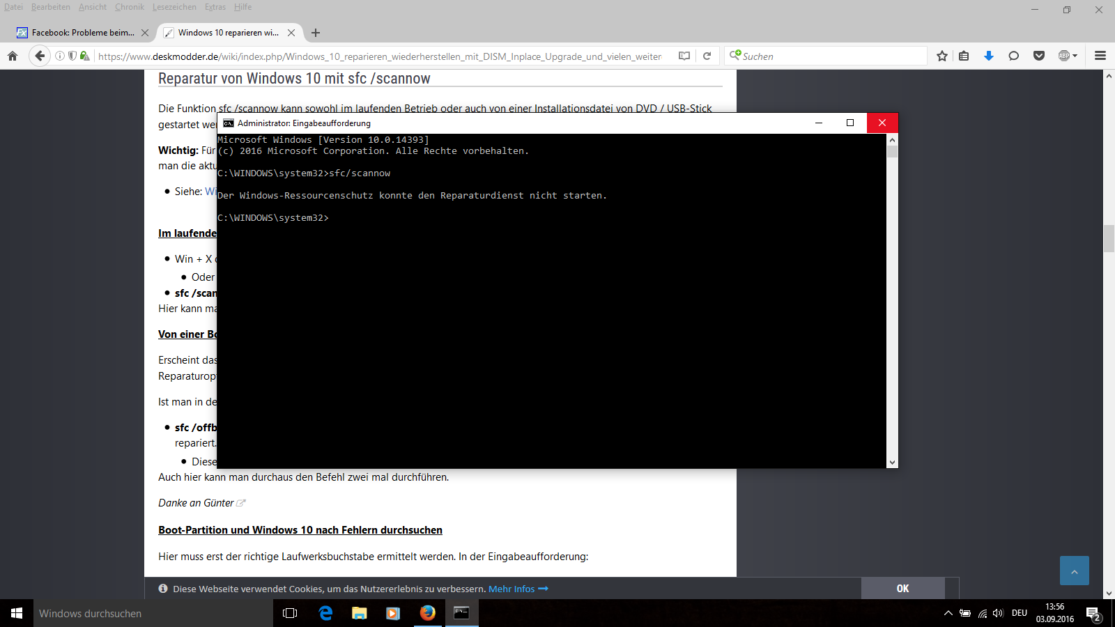This screenshot has width=1115, height=627.
Task: Open the volume control tray icon
Action: click(998, 613)
